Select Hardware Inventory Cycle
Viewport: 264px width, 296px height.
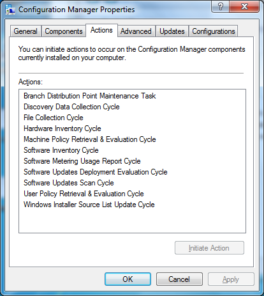coord(62,129)
